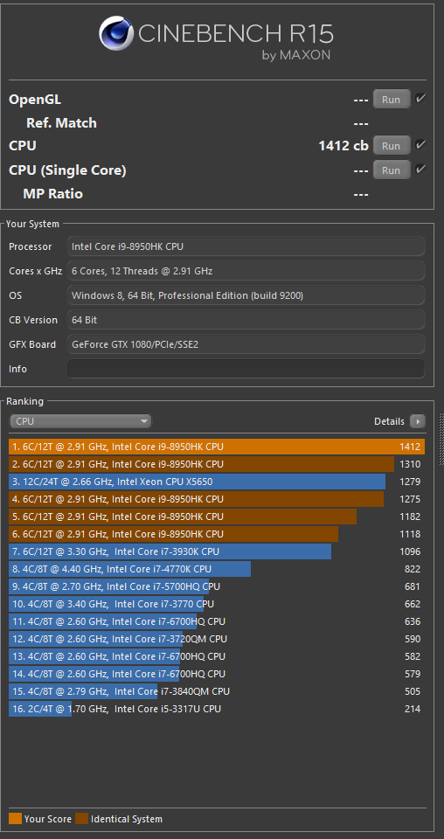The image size is (444, 839).
Task: Toggle the CPU test checkbox
Action: tap(420, 144)
